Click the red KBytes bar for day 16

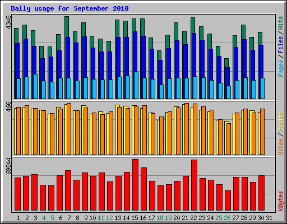[x=144, y=189]
